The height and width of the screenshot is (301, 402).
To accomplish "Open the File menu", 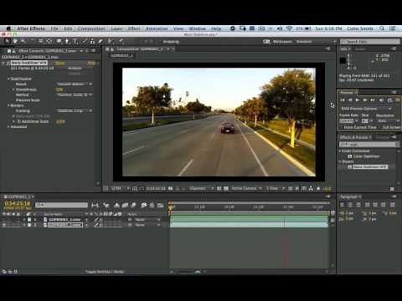I will (x=54, y=28).
